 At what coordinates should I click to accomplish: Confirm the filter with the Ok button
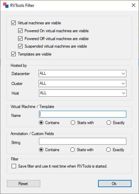[115, 183]
